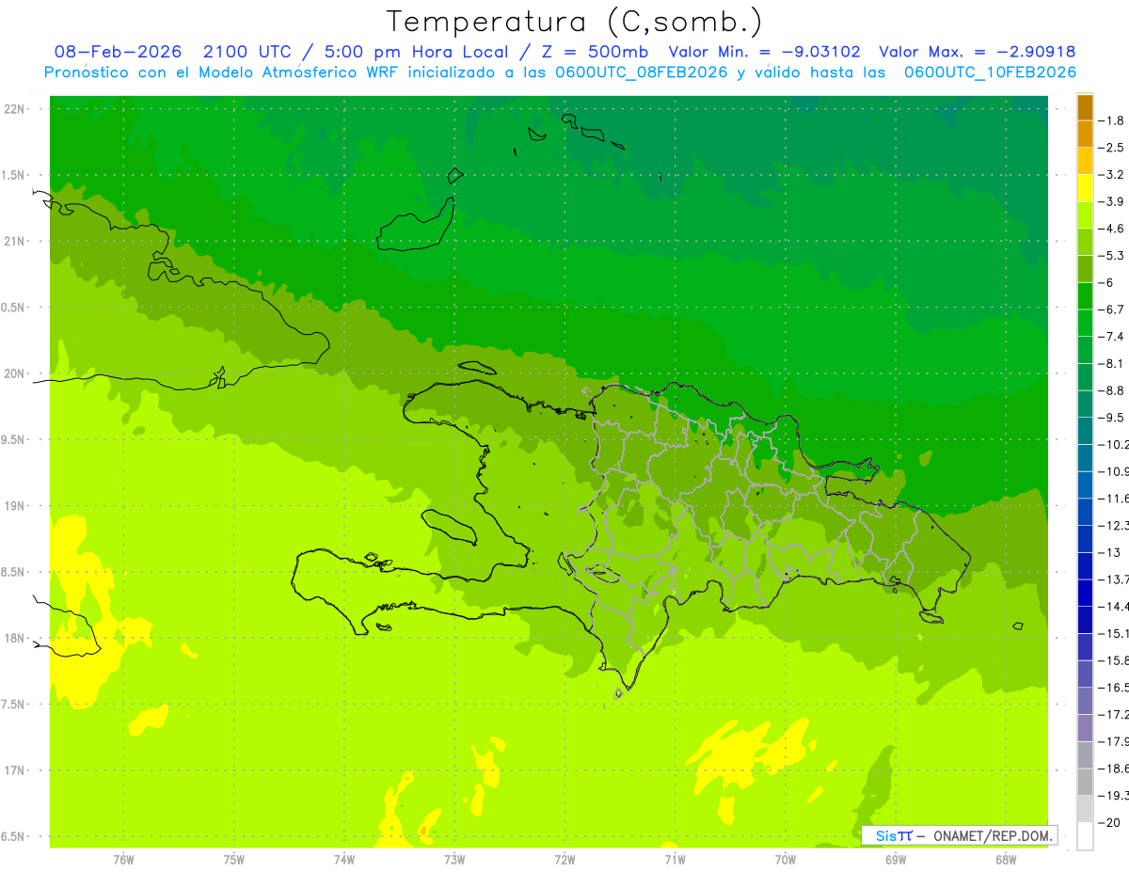Click the lime legend swatch between -3.9 and -4.6
This screenshot has height=872, width=1129.
click(x=1085, y=215)
